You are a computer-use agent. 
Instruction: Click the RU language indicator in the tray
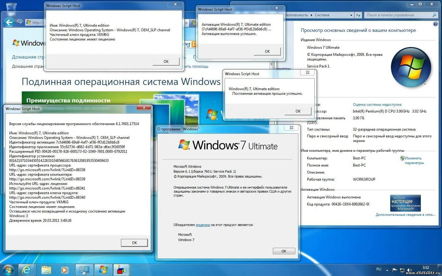click(379, 269)
